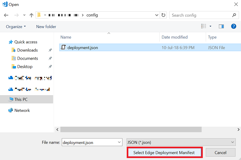Click the Quick access star icon
The image size is (241, 160).
[11, 42]
